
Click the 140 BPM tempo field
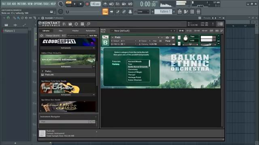(96, 4)
